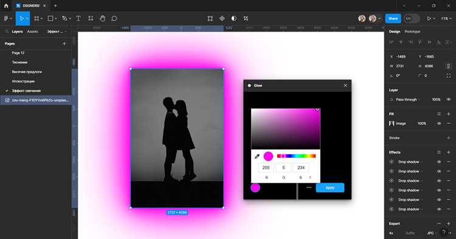Select the Rectangle shape tool

(x=50, y=18)
